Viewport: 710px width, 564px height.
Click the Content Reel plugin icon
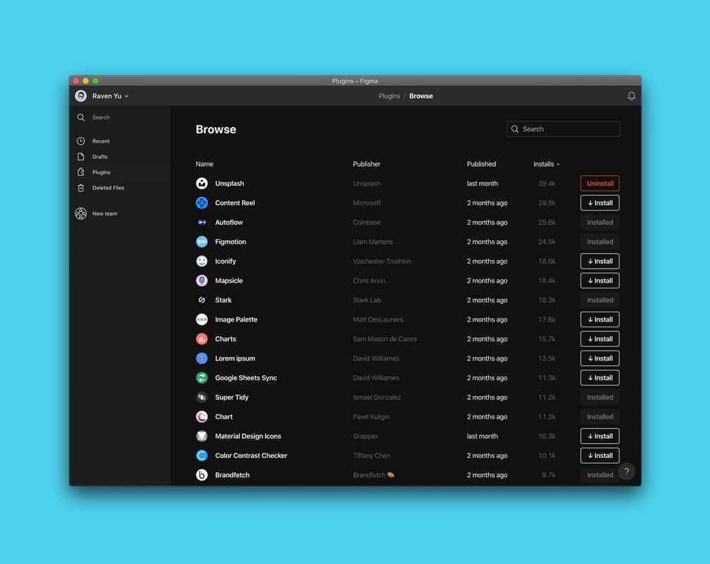202,203
